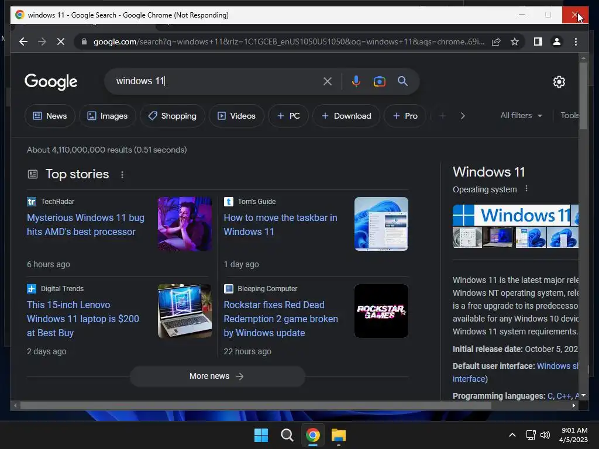Open taskbar Search
Viewport: 599px width, 449px height.
[x=287, y=435]
